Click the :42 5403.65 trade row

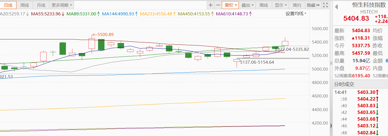[360, 112]
